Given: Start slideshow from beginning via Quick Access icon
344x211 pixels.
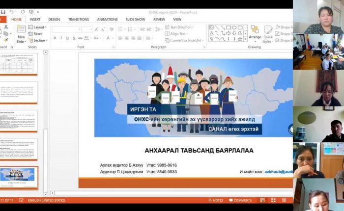Looking at the screenshot, I should point(31,12).
